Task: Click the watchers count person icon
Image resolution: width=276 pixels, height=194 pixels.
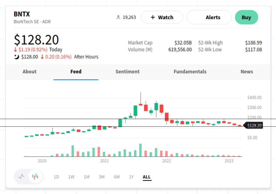Action: coord(118,18)
